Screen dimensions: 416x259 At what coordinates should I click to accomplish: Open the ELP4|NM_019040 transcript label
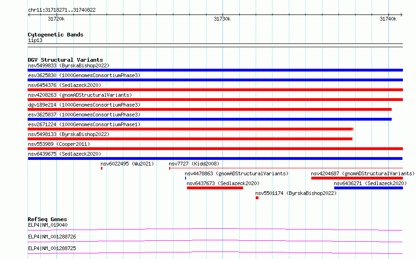click(48, 225)
